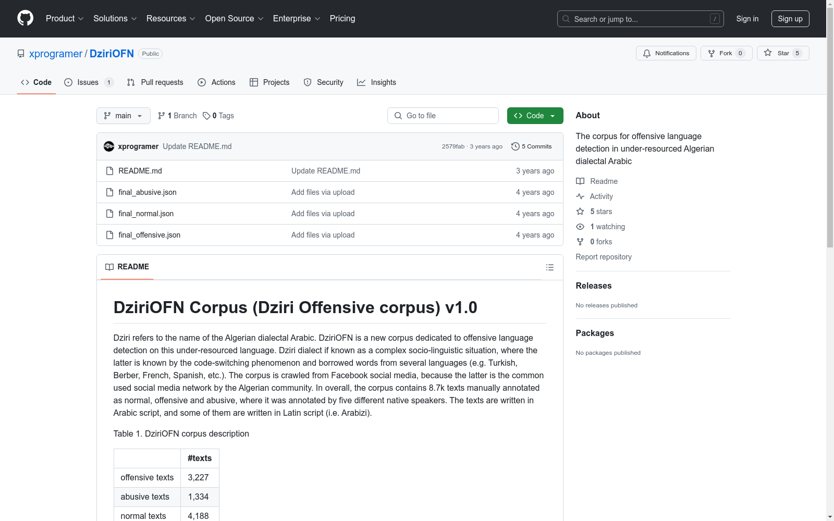The image size is (834, 521).
Task: Switch to the Code tab
Action: [36, 82]
